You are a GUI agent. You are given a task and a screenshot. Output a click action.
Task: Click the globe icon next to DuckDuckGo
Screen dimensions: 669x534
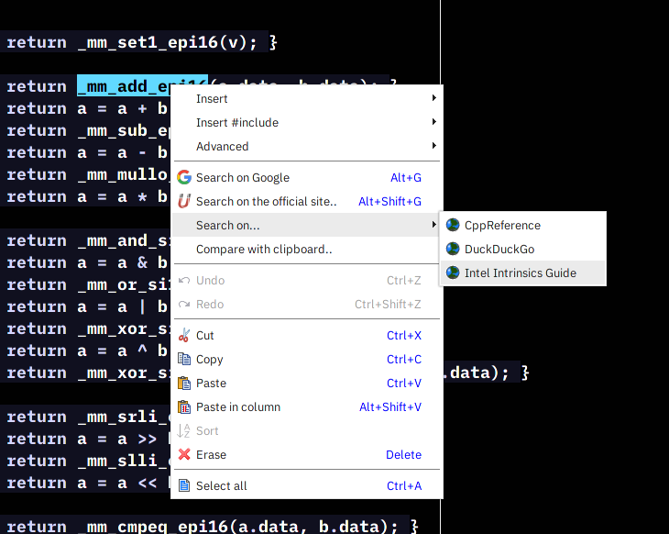coord(453,250)
